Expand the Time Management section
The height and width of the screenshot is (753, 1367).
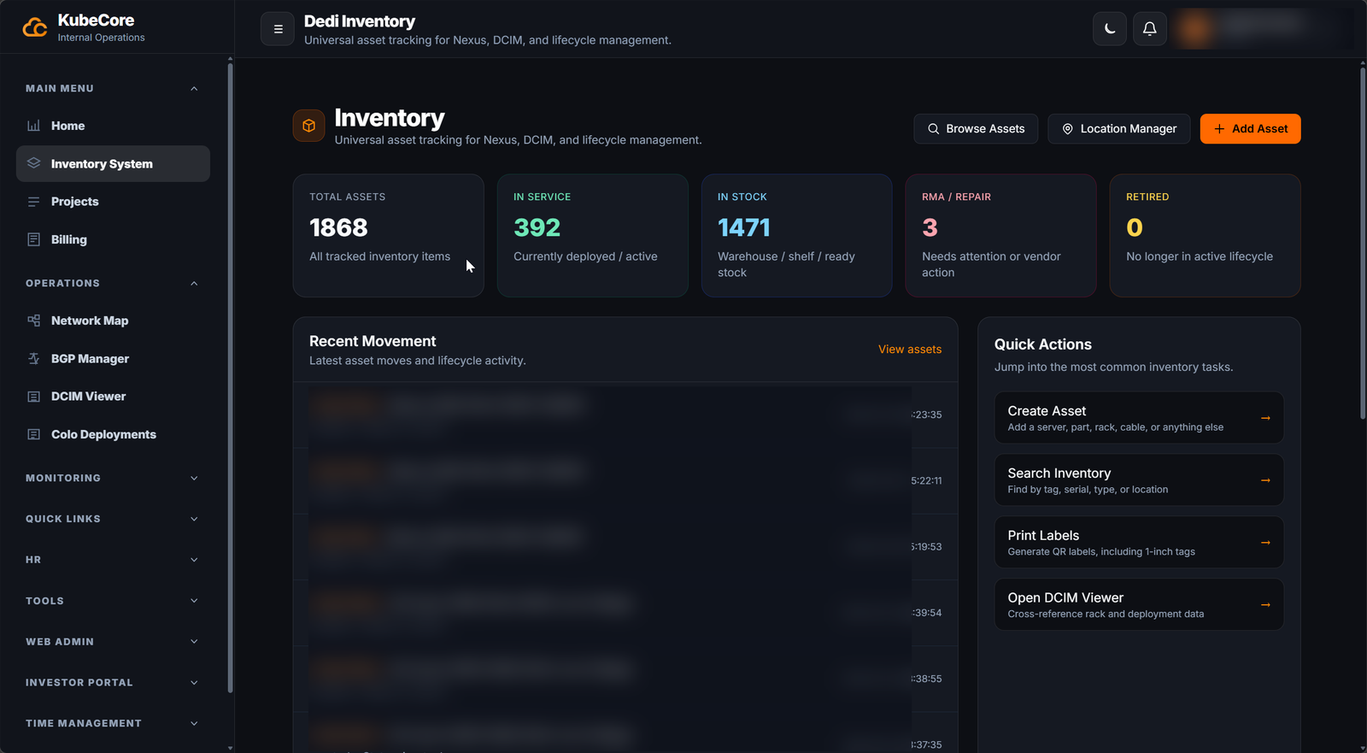point(112,723)
